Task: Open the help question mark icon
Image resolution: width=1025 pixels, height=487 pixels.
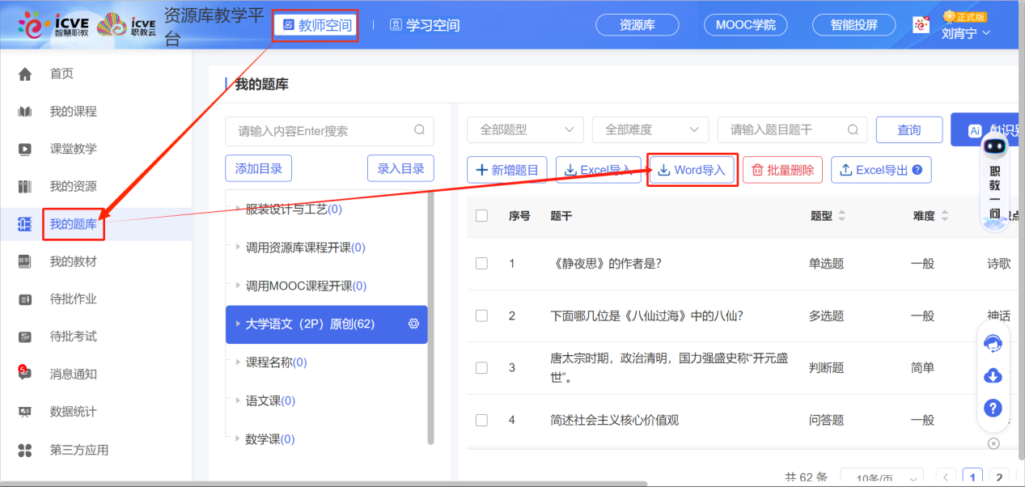Action: point(993,408)
